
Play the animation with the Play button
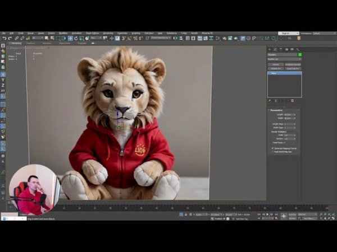click(267, 214)
